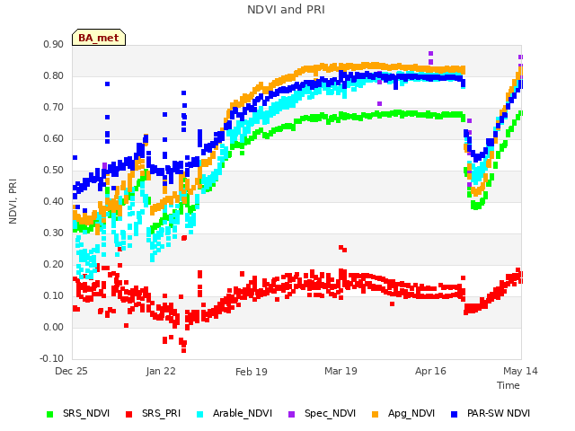
Task: Click the cyan Arable_NDVI legend swatch
Action: pos(199,414)
